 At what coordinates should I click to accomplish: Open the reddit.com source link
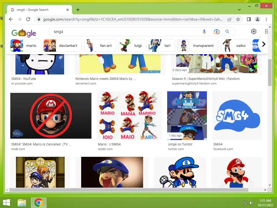[x=105, y=149]
